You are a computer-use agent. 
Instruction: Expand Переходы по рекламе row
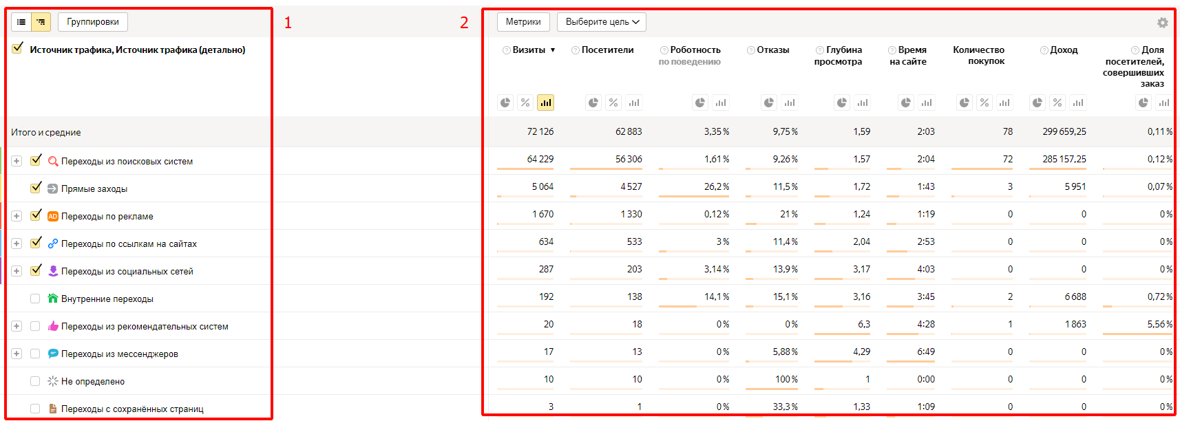point(17,216)
